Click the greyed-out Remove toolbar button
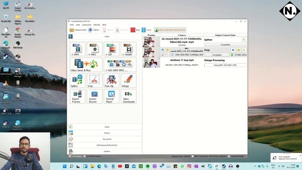 tap(108, 30)
